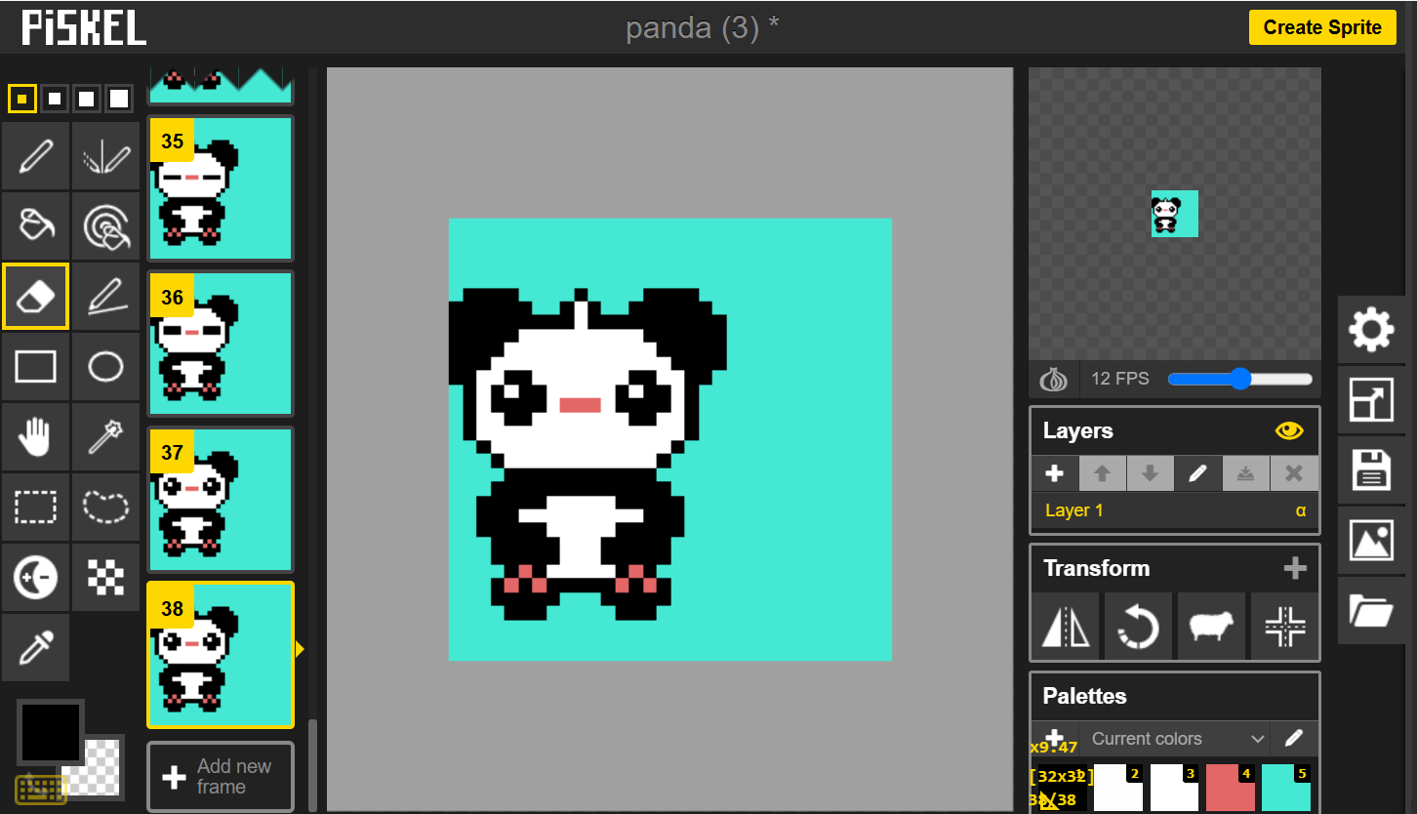
Task: Click the Create Sprite button
Action: point(1321,27)
